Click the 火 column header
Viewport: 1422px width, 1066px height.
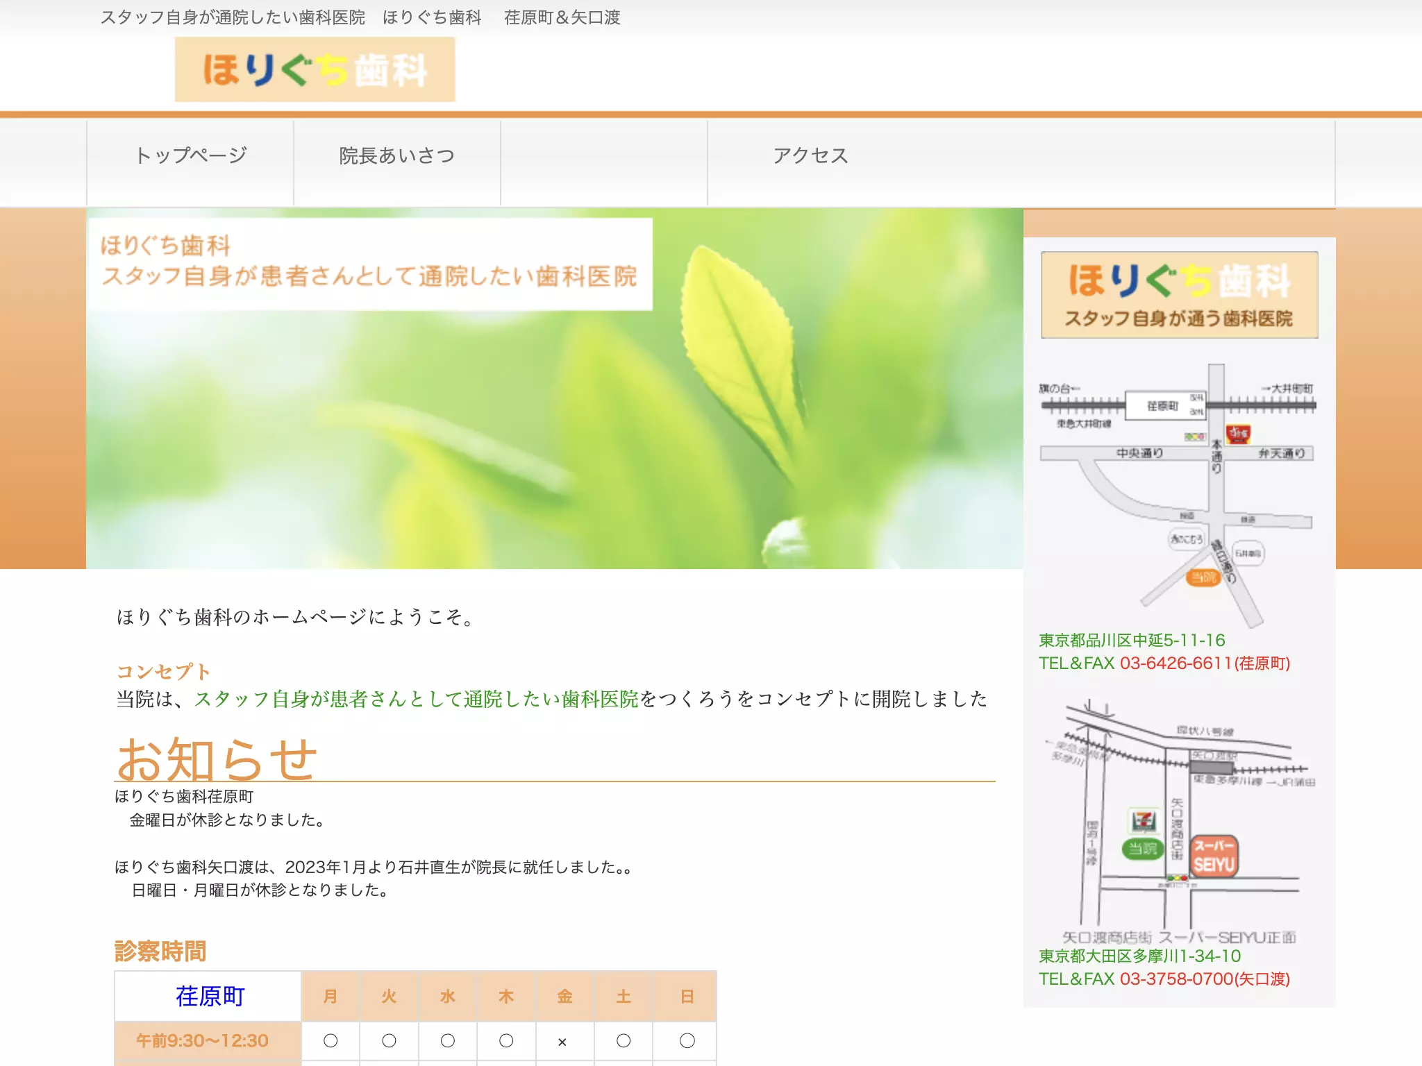tap(389, 997)
